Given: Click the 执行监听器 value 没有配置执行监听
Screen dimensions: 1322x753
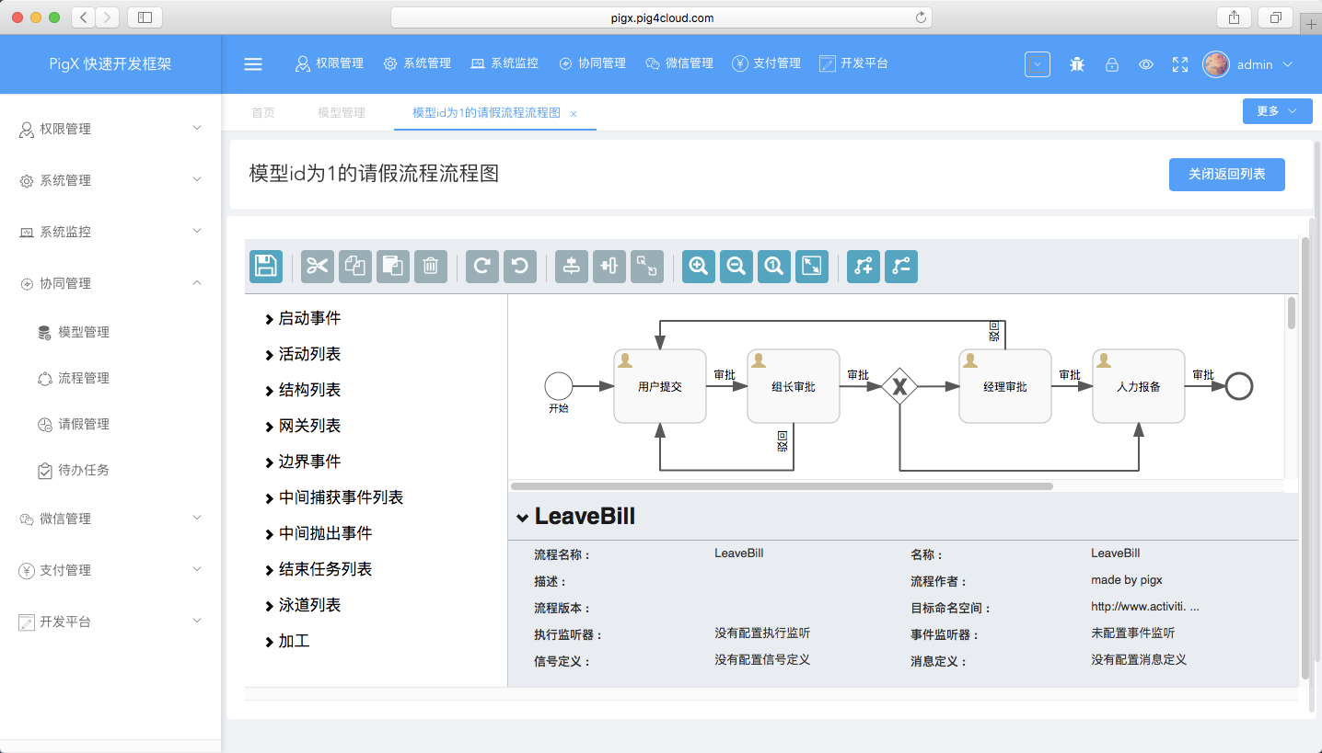Looking at the screenshot, I should pyautogui.click(x=762, y=633).
